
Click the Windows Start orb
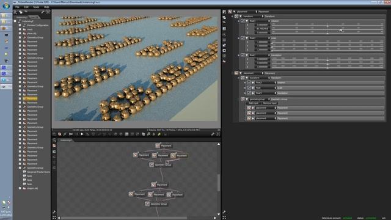(6, 5)
